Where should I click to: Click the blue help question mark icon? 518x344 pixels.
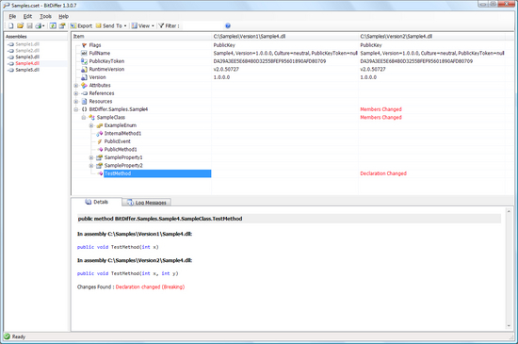228,25
